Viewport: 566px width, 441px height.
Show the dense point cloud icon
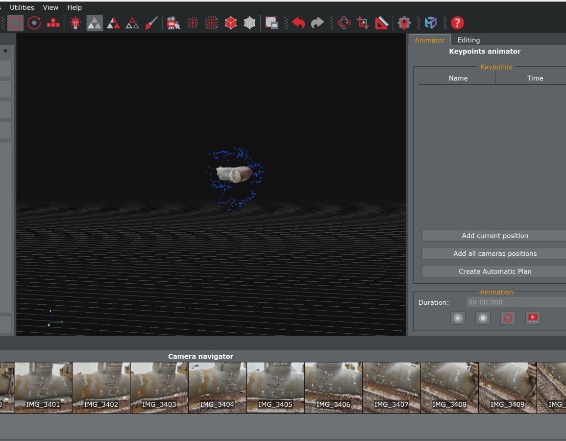click(x=212, y=23)
